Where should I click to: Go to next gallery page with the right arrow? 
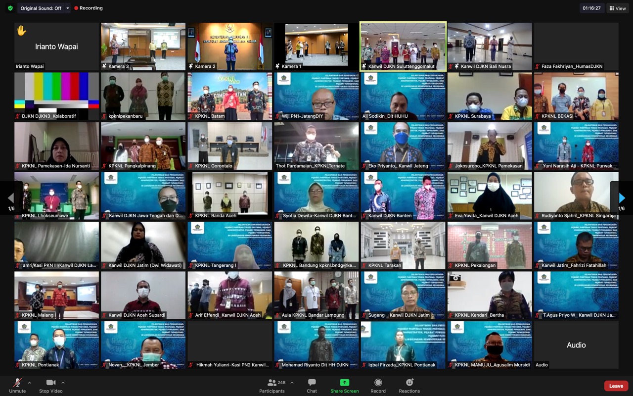click(x=622, y=198)
